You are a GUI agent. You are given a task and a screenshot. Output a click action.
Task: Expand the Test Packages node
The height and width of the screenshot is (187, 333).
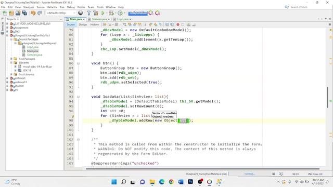11,59
